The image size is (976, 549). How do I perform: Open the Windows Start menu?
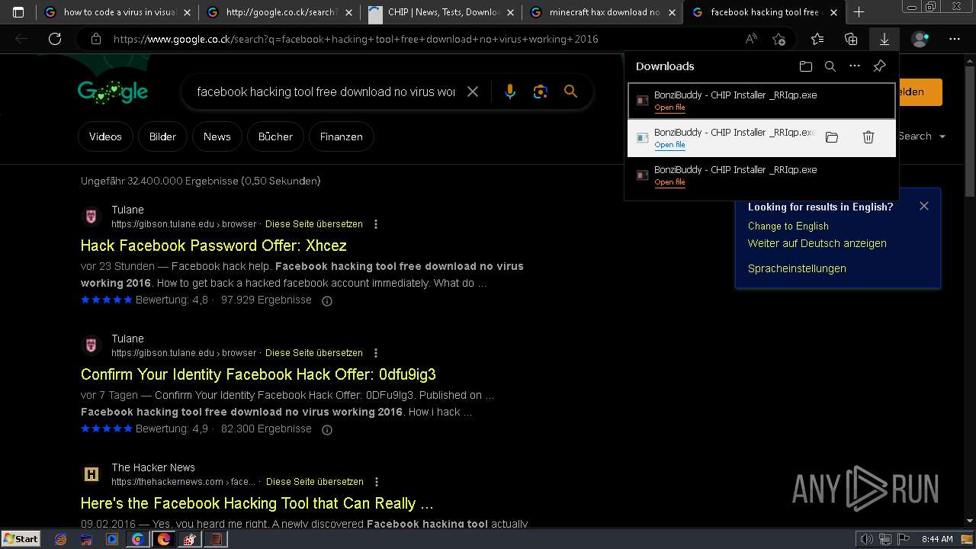point(21,538)
